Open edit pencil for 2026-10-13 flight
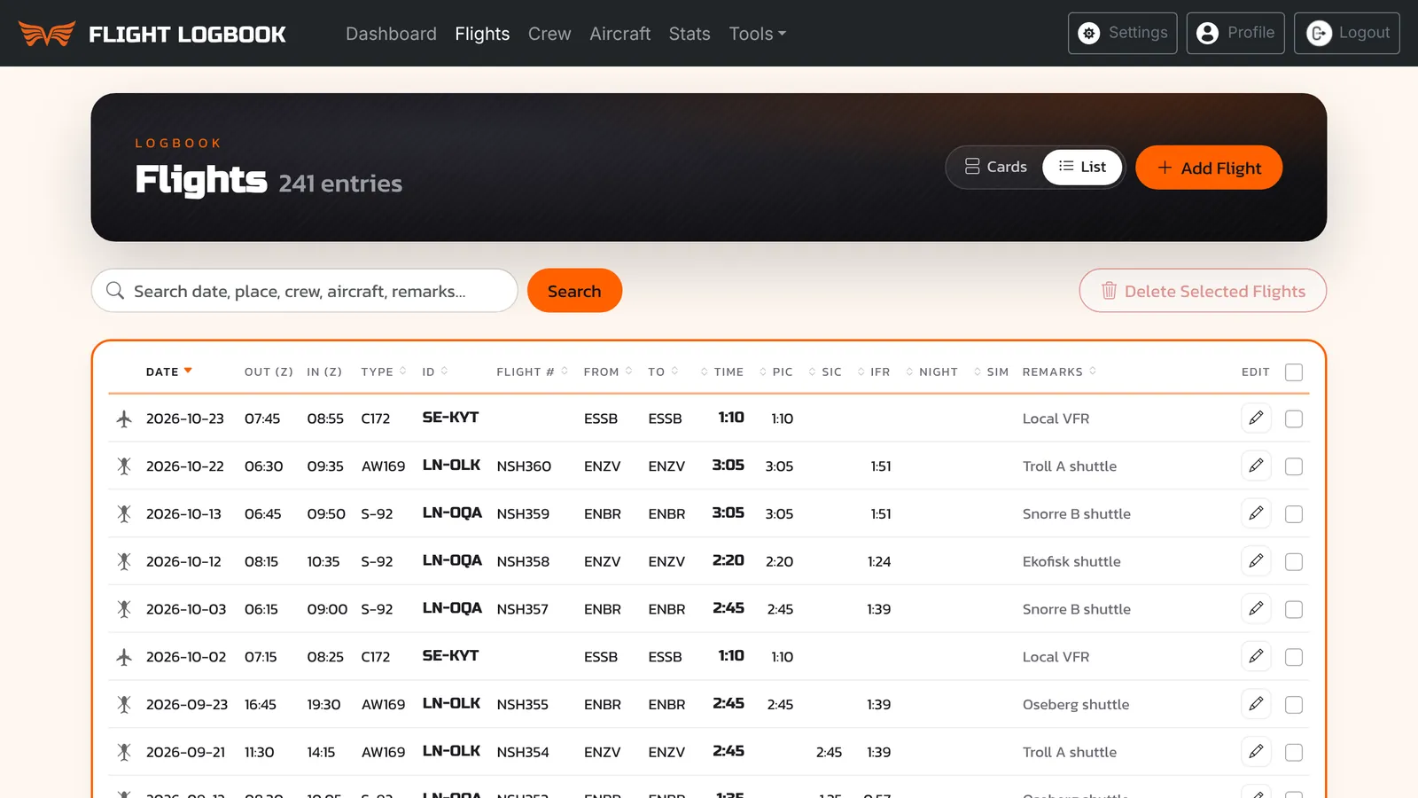Viewport: 1418px width, 798px height. (x=1256, y=513)
